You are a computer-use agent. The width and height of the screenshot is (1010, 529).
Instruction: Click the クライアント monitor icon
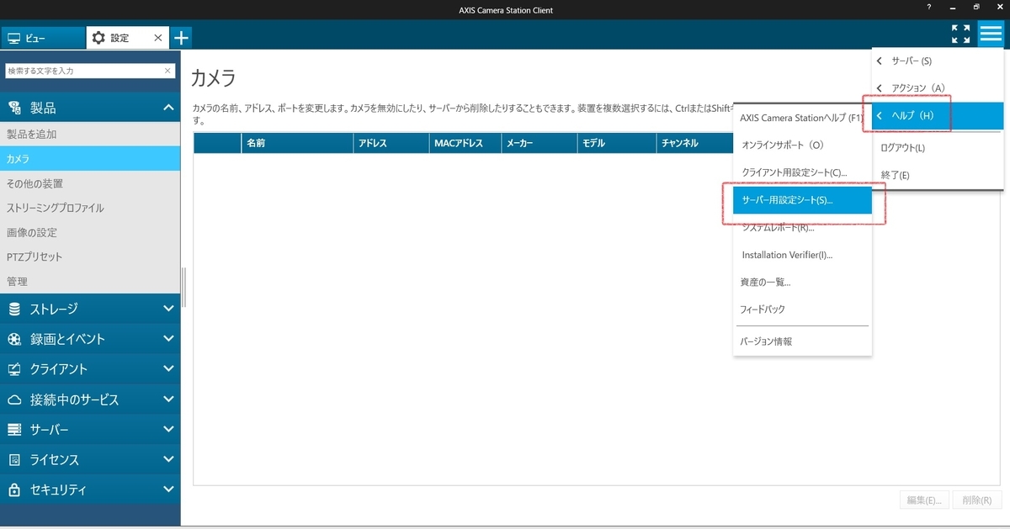pos(14,369)
